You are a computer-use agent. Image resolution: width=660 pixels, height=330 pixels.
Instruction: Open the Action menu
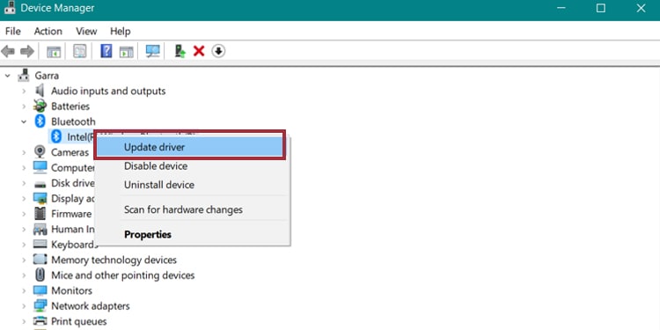[x=48, y=31]
